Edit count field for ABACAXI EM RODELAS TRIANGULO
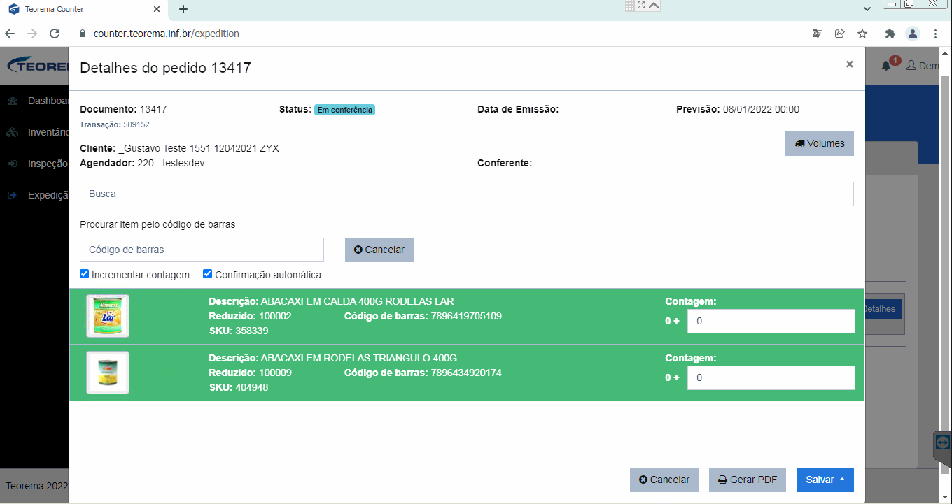The image size is (952, 504). (x=771, y=377)
